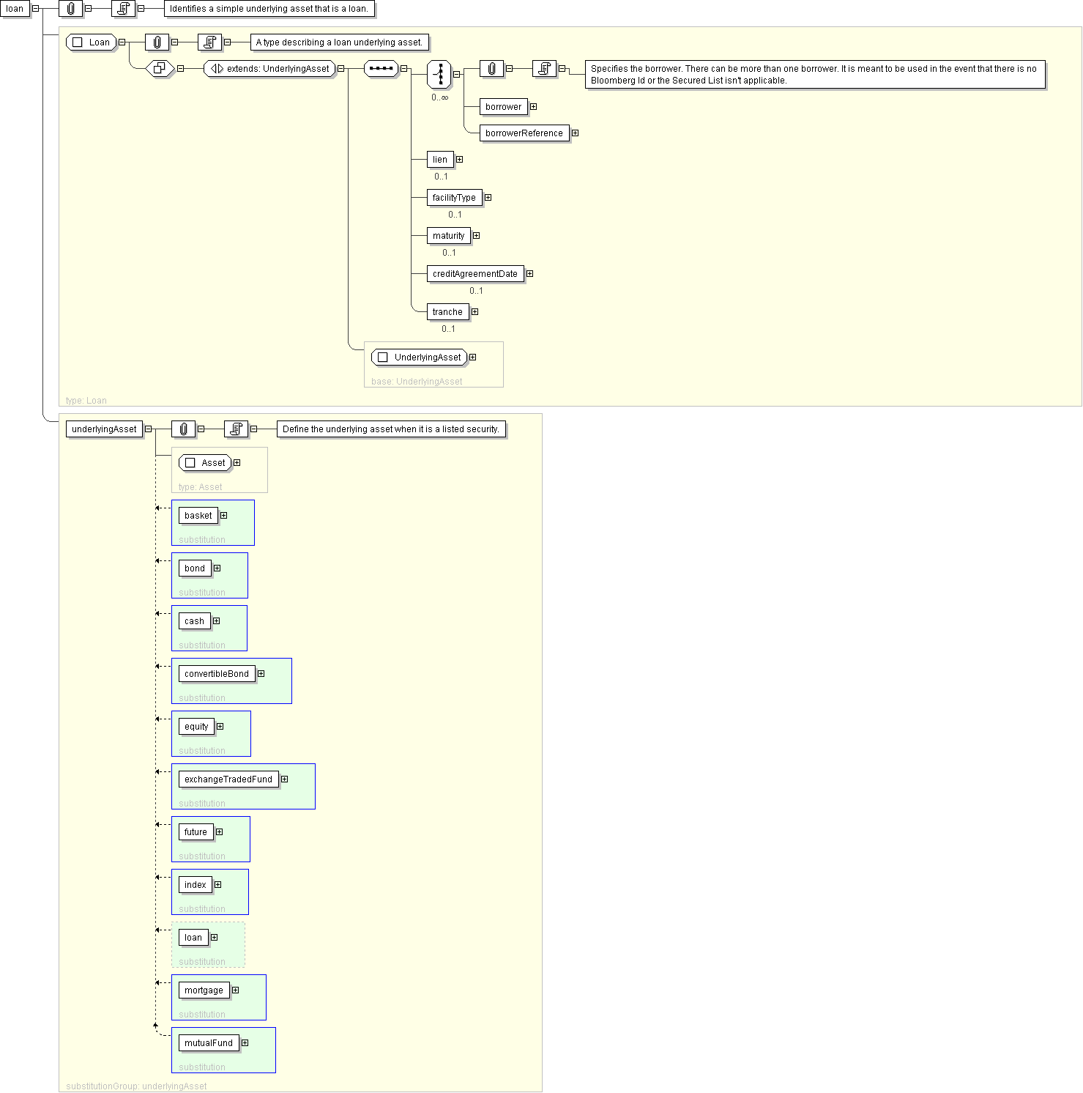The width and height of the screenshot is (1083, 1093).
Task: Expand the index substitution element
Action: [217, 885]
